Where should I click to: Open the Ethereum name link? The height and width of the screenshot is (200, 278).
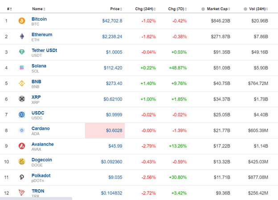42,35
